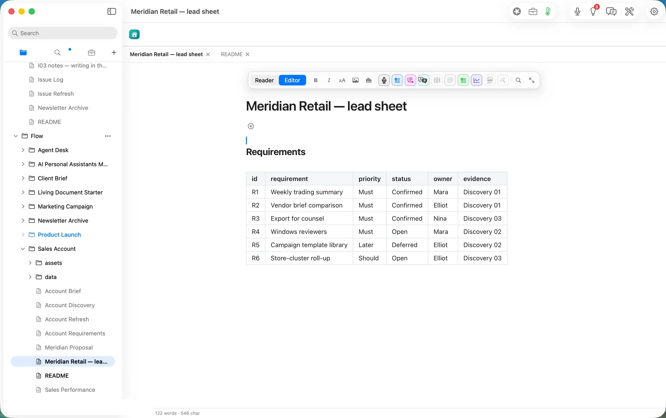The width and height of the screenshot is (666, 418).
Task: Open the tools wrench icon
Action: pyautogui.click(x=629, y=11)
